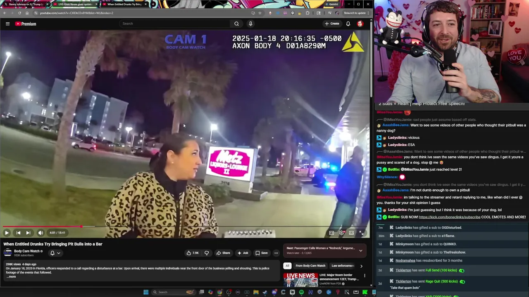529x297 pixels.
Task: Open the LIVE NEWS Noem border video thumbnail
Action: [x=300, y=280]
